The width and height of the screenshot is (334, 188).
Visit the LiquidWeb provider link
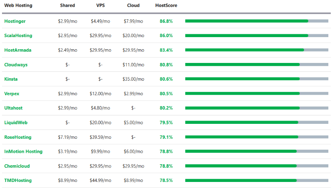[x=16, y=123]
